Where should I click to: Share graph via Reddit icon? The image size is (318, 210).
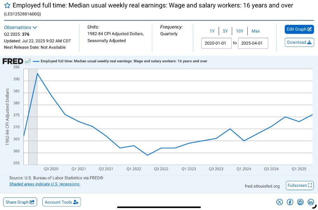301,202
